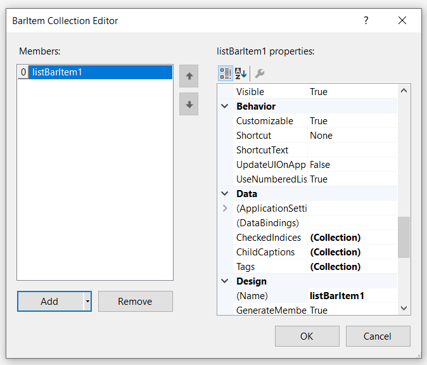The width and height of the screenshot is (427, 365).
Task: Select the Customizable property value
Action: pos(352,121)
